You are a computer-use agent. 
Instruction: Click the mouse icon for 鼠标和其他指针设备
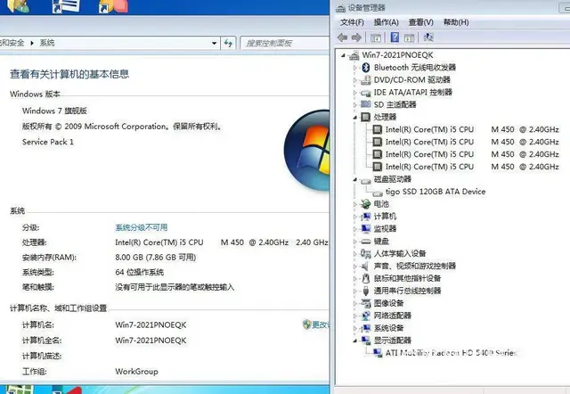(366, 279)
